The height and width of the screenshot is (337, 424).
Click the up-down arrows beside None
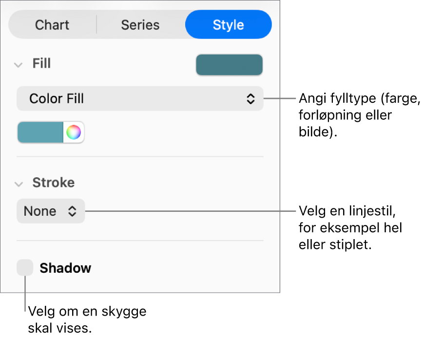click(x=72, y=211)
